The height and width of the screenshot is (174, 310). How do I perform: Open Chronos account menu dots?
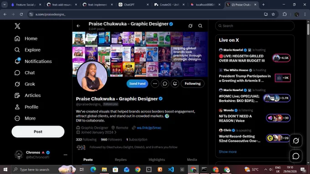[x=65, y=155]
